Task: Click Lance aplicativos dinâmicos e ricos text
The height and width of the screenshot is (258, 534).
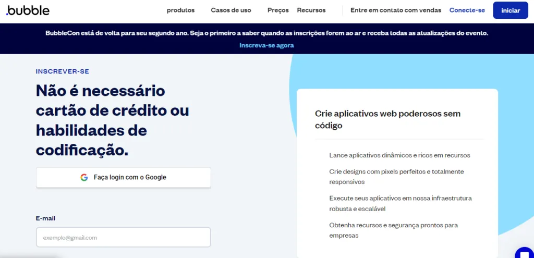Action: coord(399,155)
